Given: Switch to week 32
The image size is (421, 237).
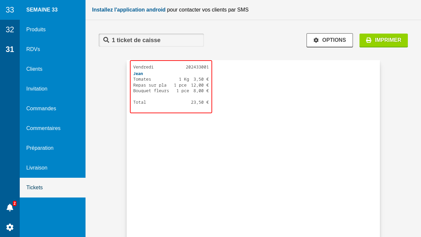Looking at the screenshot, I should tap(10, 30).
